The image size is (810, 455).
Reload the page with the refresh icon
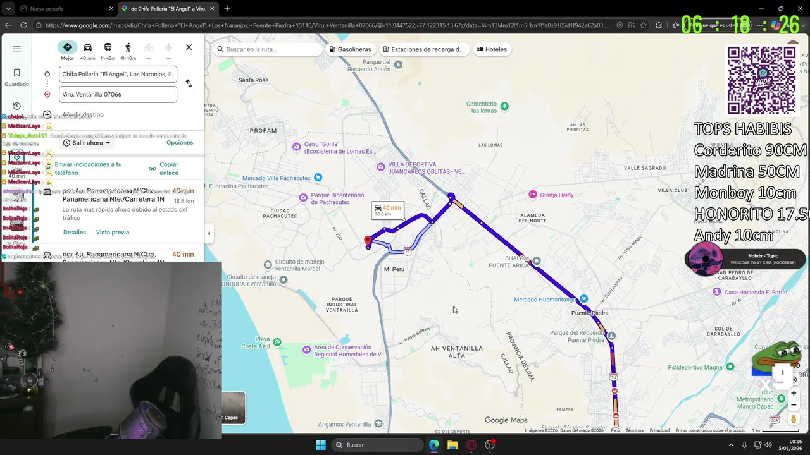tap(23, 25)
